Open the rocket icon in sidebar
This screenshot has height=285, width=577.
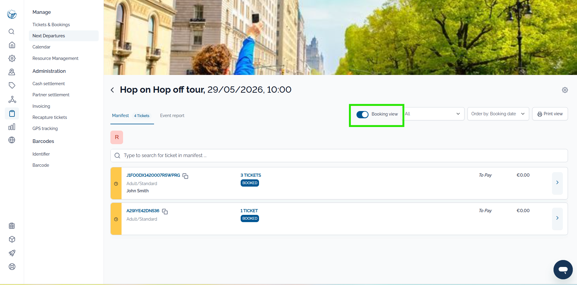pyautogui.click(x=12, y=253)
